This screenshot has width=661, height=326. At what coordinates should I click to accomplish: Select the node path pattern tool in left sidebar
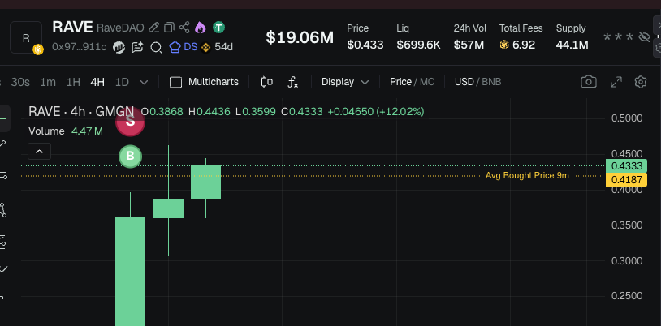(x=3, y=210)
